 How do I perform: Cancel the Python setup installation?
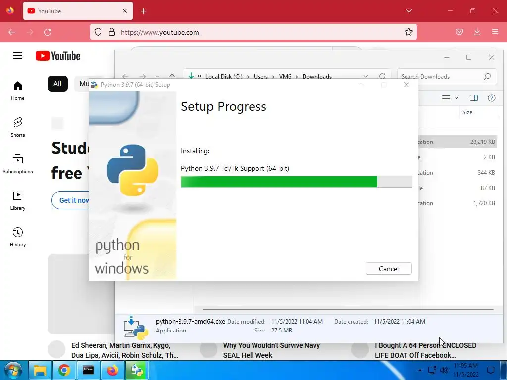pos(388,269)
